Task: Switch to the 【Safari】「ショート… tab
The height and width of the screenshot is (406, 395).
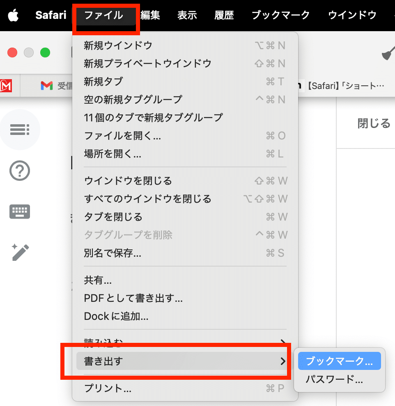Action: point(345,86)
